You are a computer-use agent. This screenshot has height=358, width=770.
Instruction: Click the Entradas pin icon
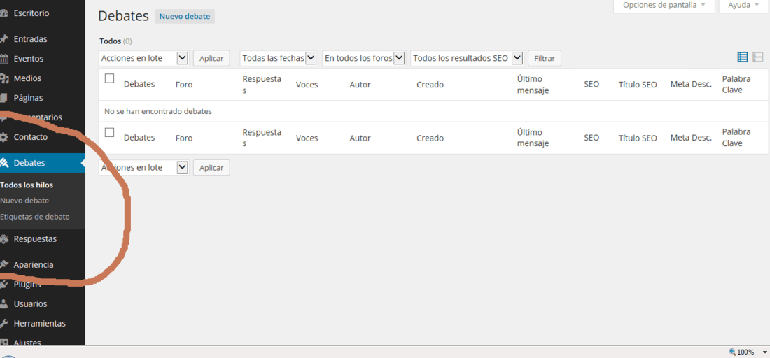point(4,39)
